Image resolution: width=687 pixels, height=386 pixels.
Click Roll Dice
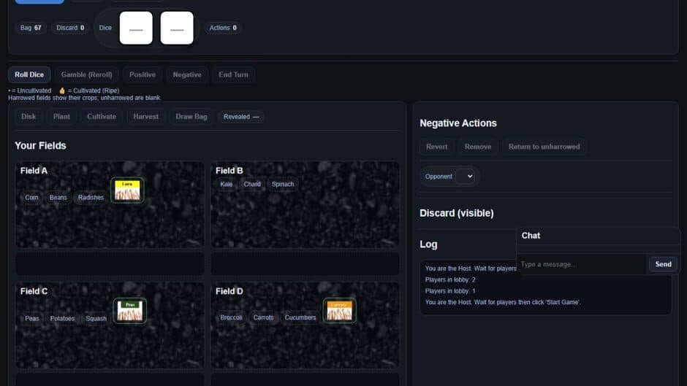point(29,75)
